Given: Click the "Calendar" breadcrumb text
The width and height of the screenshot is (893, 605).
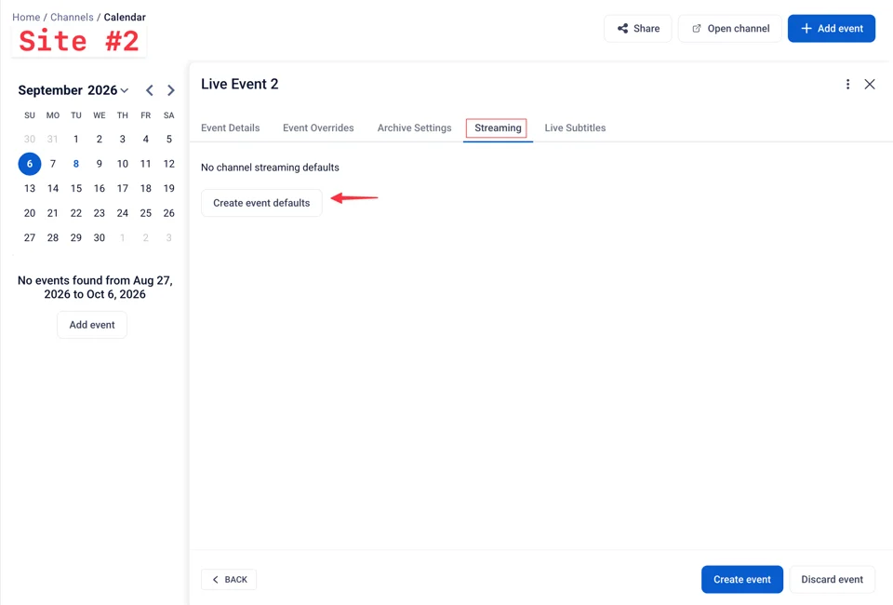Looking at the screenshot, I should tap(125, 17).
